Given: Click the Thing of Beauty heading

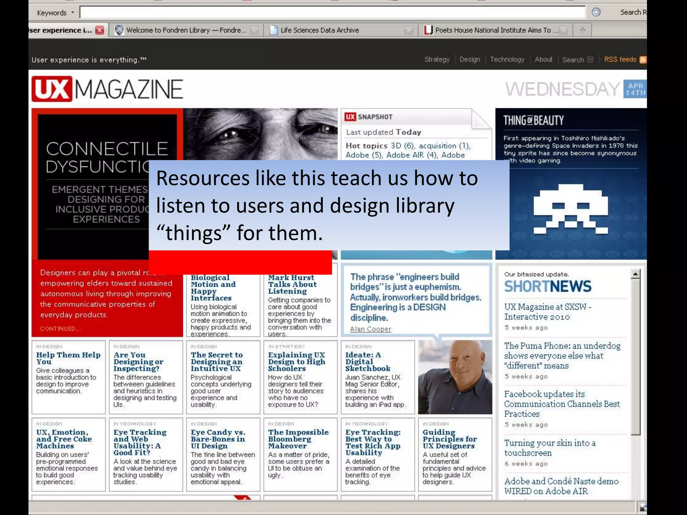Looking at the screenshot, I should (x=533, y=120).
